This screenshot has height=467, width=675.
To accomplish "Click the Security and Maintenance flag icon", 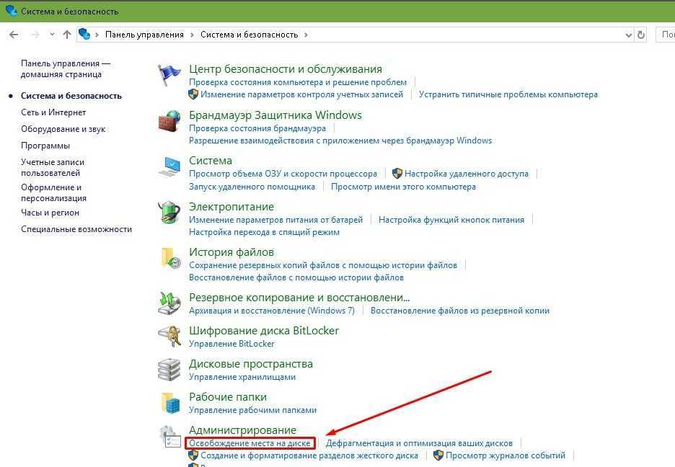I will point(169,75).
